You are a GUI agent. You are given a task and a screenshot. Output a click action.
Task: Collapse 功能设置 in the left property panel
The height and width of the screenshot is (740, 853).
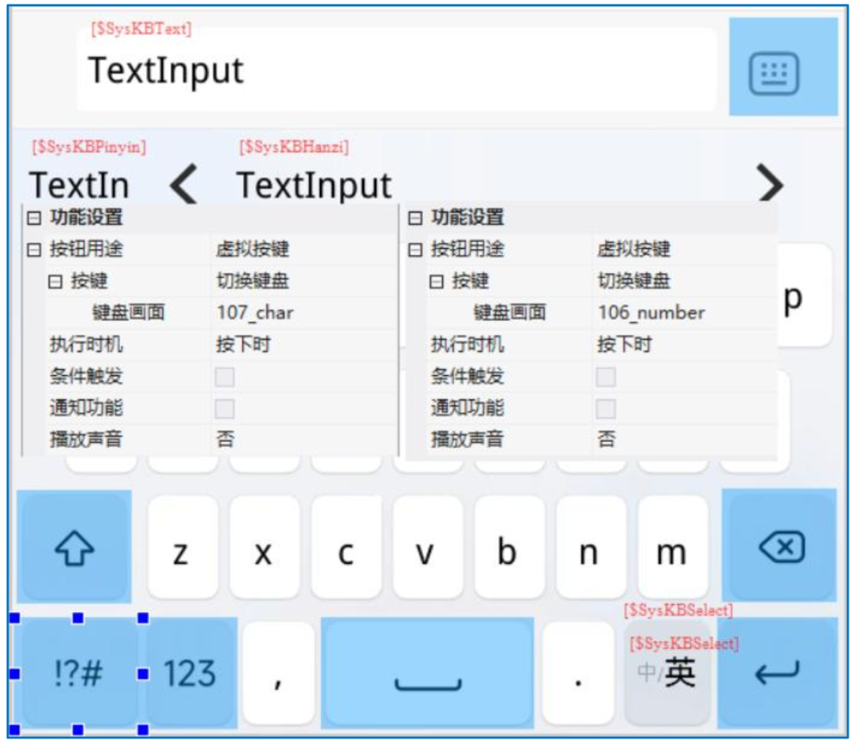pyautogui.click(x=34, y=218)
